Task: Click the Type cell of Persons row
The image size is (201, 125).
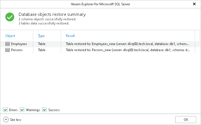Action: click(x=42, y=50)
